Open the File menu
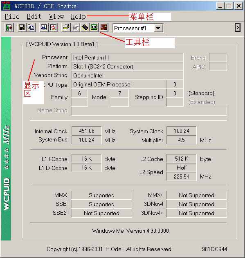The width and height of the screenshot is (245, 258). coord(12,16)
